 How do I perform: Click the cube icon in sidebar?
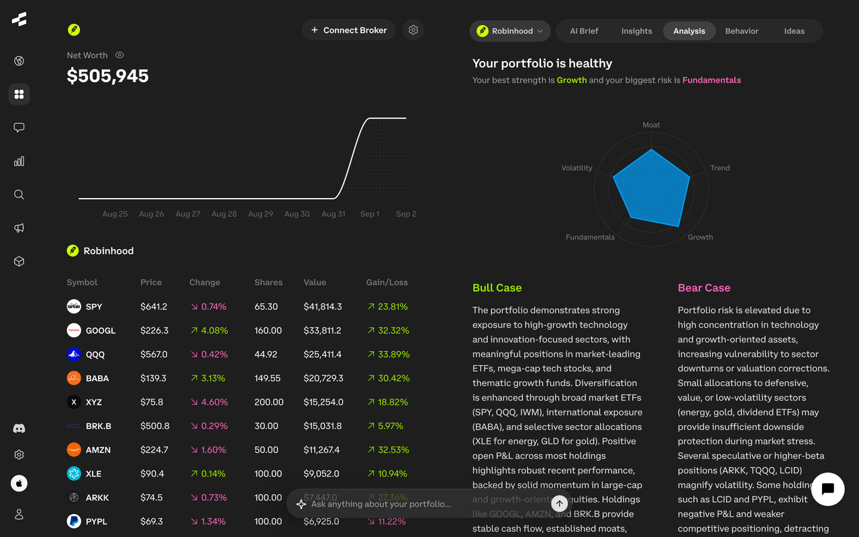19,262
